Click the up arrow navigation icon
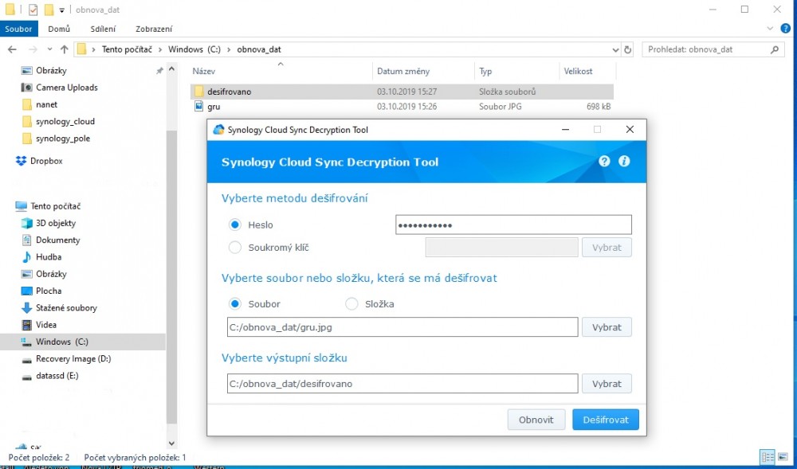 [x=65, y=49]
